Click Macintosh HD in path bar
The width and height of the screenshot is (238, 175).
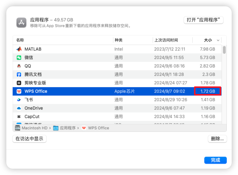click(35, 128)
